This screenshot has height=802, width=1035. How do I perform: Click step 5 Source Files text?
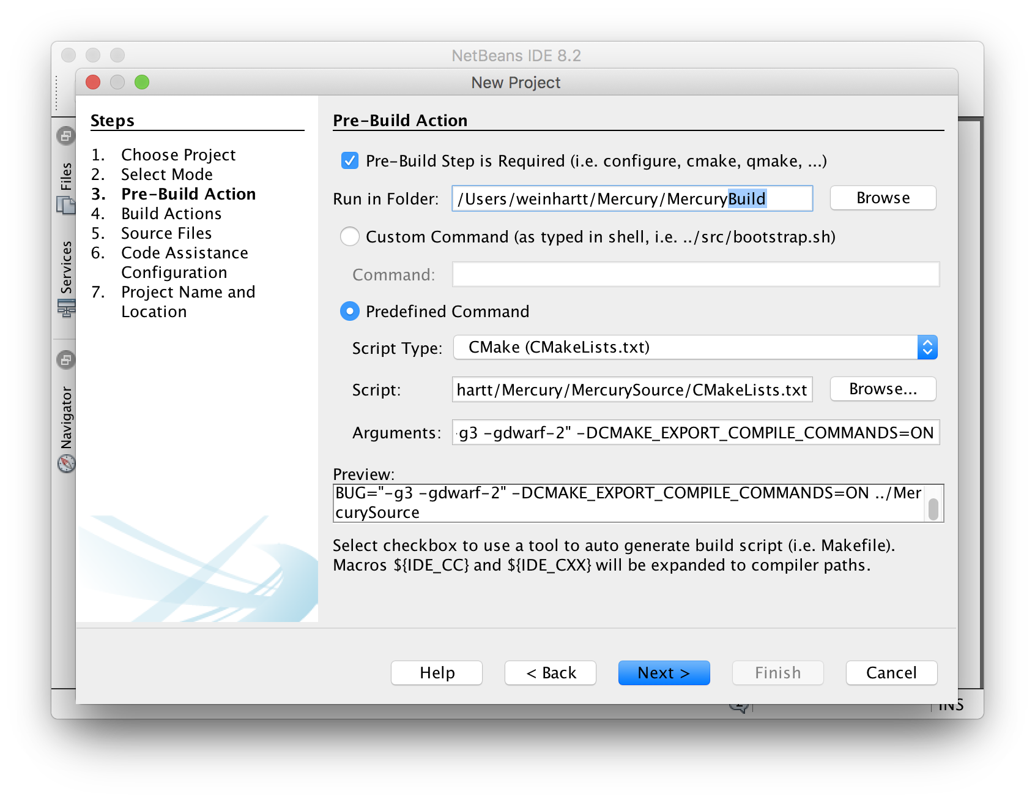pos(166,233)
